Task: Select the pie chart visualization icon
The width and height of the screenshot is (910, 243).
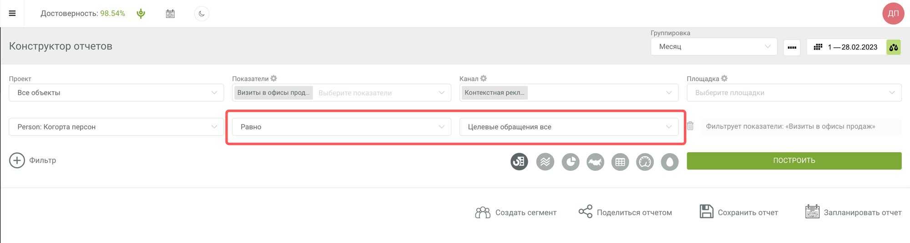Action: click(x=570, y=162)
